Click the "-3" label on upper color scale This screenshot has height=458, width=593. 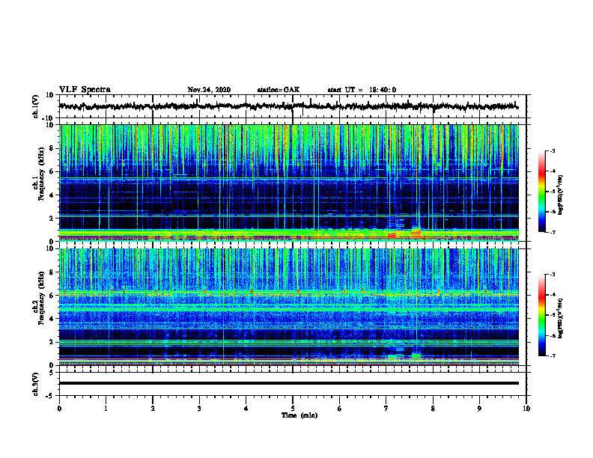[552, 150]
